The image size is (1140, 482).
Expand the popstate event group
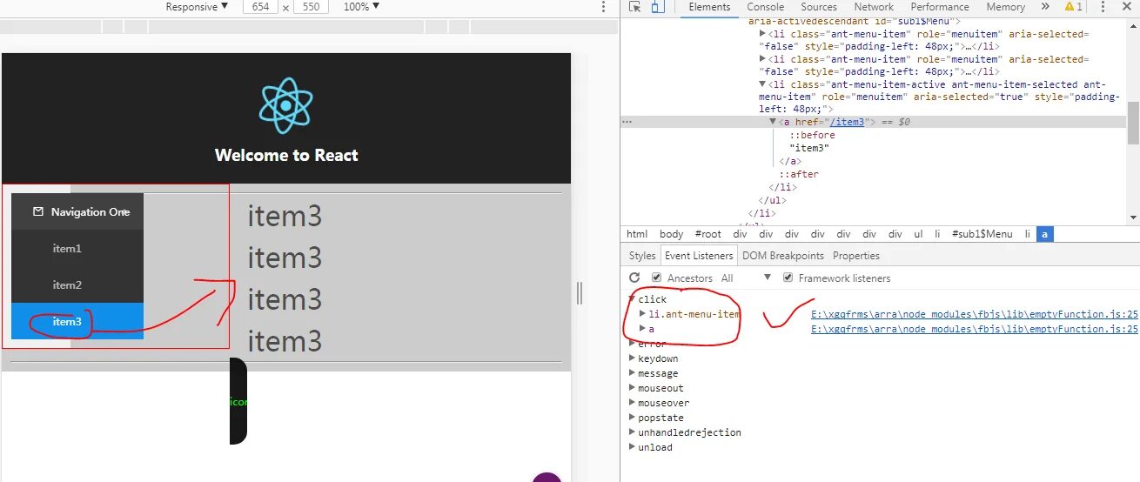(633, 418)
